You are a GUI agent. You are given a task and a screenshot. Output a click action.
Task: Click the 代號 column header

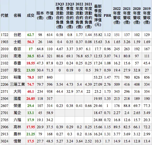coord(5,15)
